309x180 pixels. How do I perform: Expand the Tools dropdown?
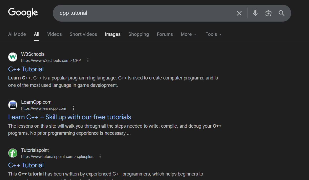(x=213, y=34)
